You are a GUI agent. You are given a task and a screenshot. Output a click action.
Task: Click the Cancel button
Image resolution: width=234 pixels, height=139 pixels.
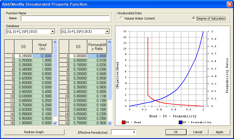(x=198, y=132)
